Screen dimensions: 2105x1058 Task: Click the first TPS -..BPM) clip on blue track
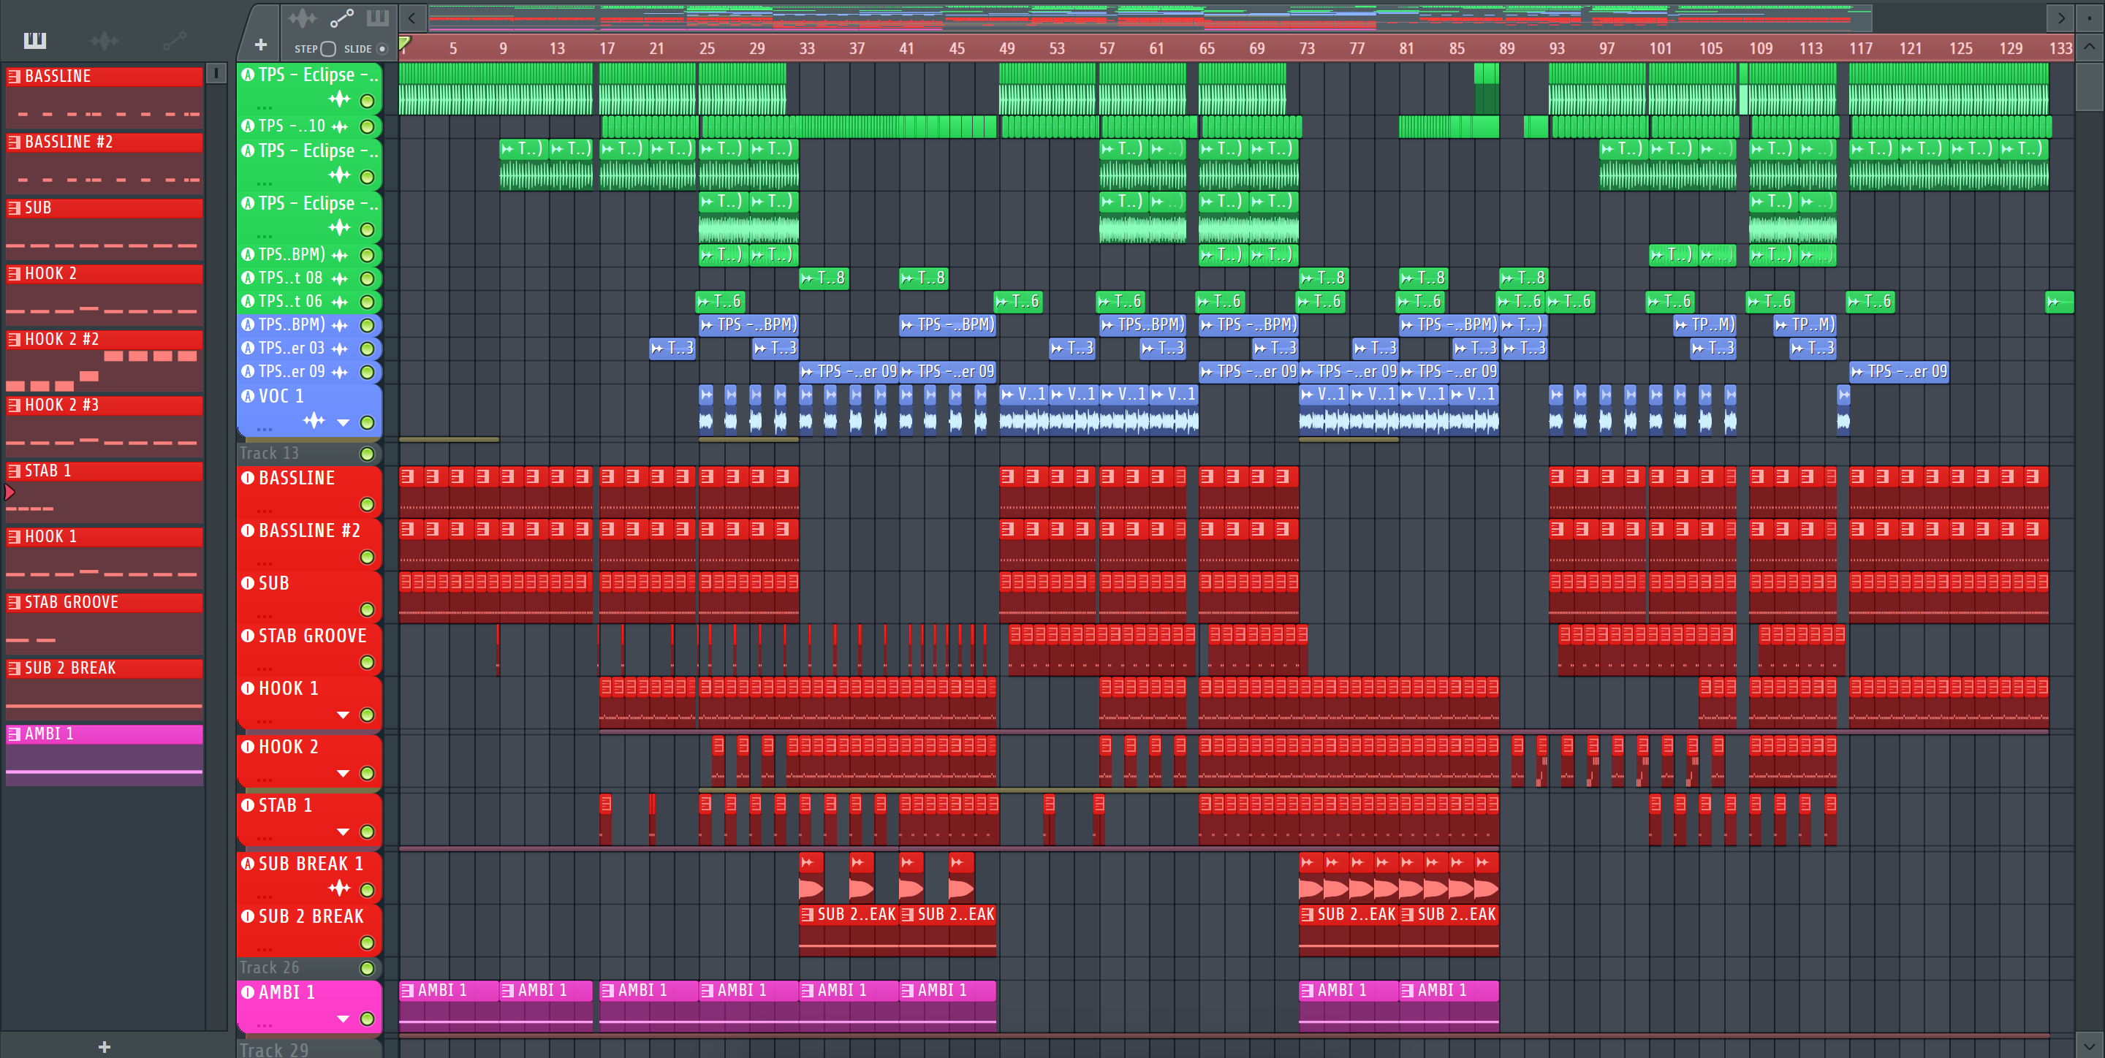pyautogui.click(x=748, y=325)
